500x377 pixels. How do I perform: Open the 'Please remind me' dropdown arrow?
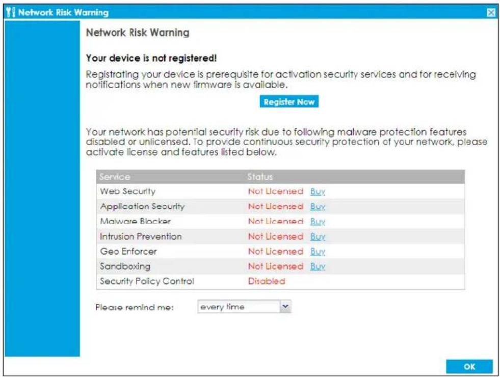(x=285, y=307)
